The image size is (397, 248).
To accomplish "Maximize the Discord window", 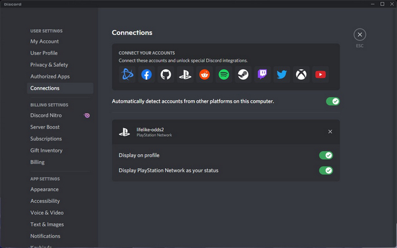I will [x=382, y=4].
